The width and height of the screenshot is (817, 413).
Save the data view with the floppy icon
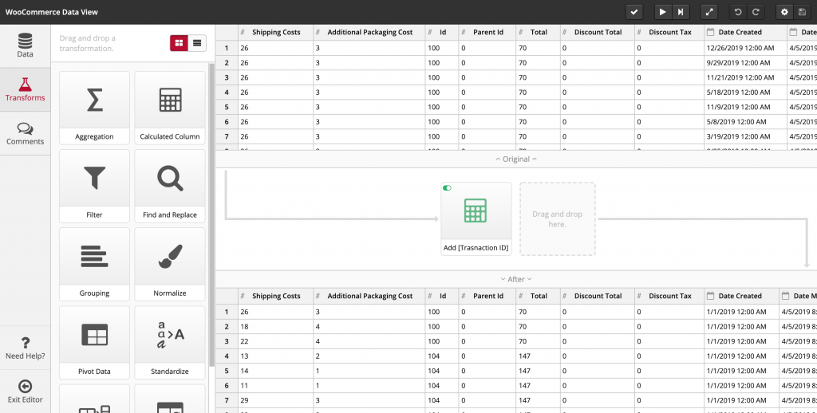pyautogui.click(x=803, y=12)
